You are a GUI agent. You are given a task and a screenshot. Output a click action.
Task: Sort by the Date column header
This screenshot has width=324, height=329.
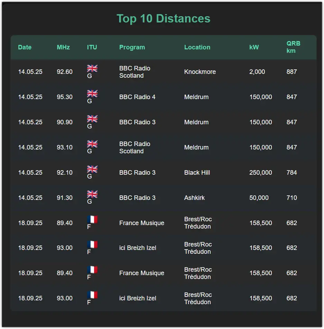[x=25, y=47]
